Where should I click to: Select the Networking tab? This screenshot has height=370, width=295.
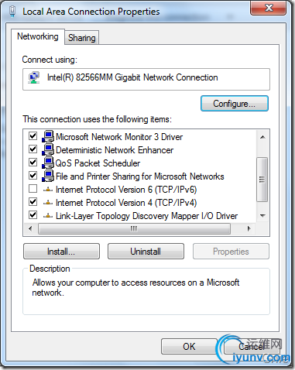[38, 36]
